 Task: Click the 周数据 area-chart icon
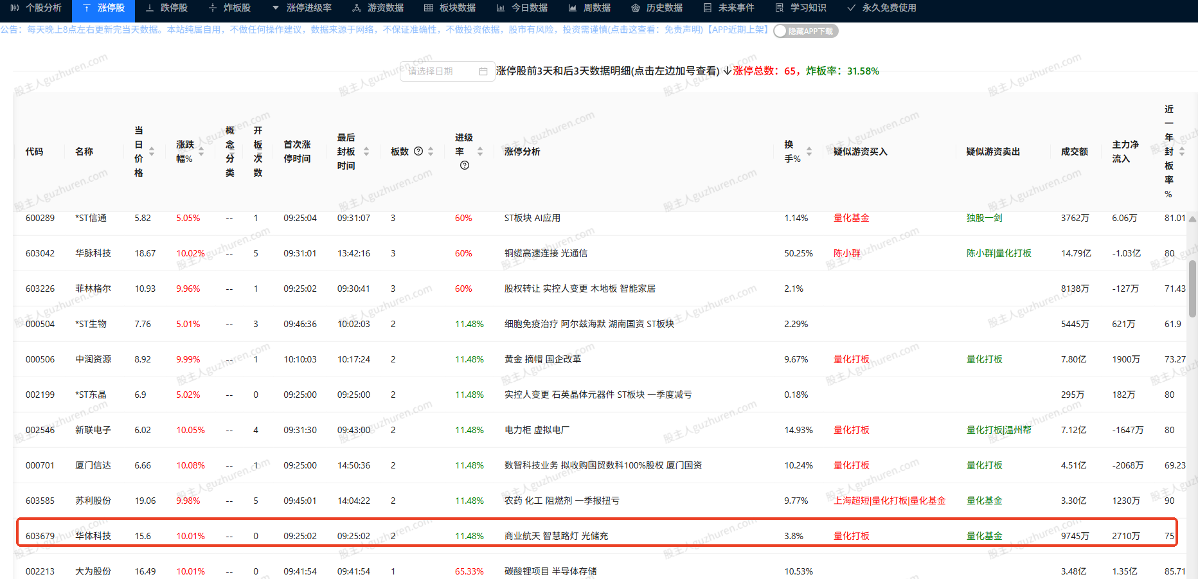click(x=573, y=8)
